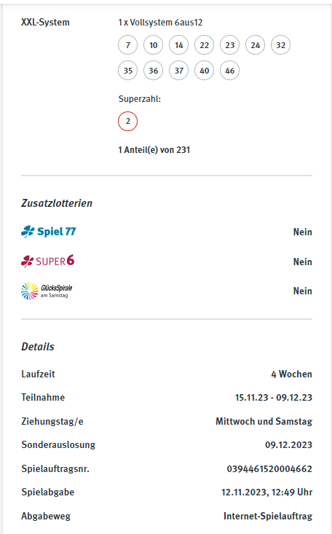Click the red Superzahl 2 ball
Screen dimensions: 332x534
click(x=127, y=121)
